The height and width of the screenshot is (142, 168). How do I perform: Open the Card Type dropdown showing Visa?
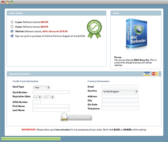point(42,88)
